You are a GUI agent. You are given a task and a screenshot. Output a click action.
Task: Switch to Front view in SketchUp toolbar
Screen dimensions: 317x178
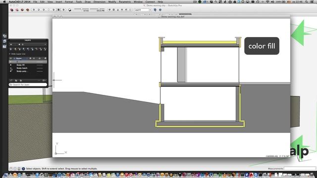[x=118, y=10]
